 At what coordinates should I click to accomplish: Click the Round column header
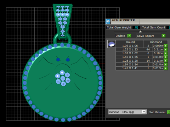coord(130,42)
